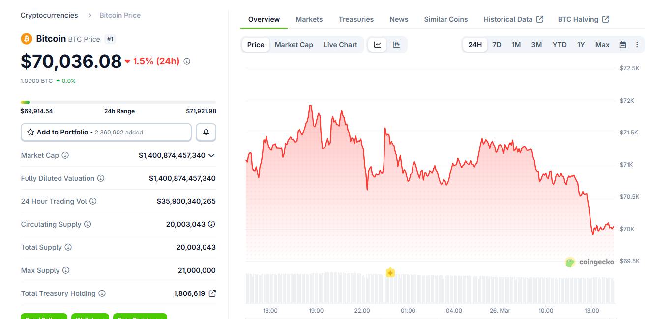Open the Markets tab

(309, 19)
